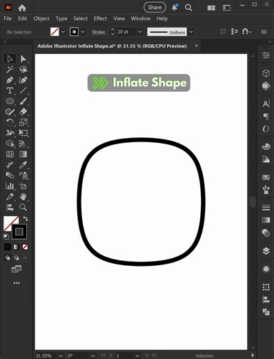Go to Illustrator home screen

point(22,8)
